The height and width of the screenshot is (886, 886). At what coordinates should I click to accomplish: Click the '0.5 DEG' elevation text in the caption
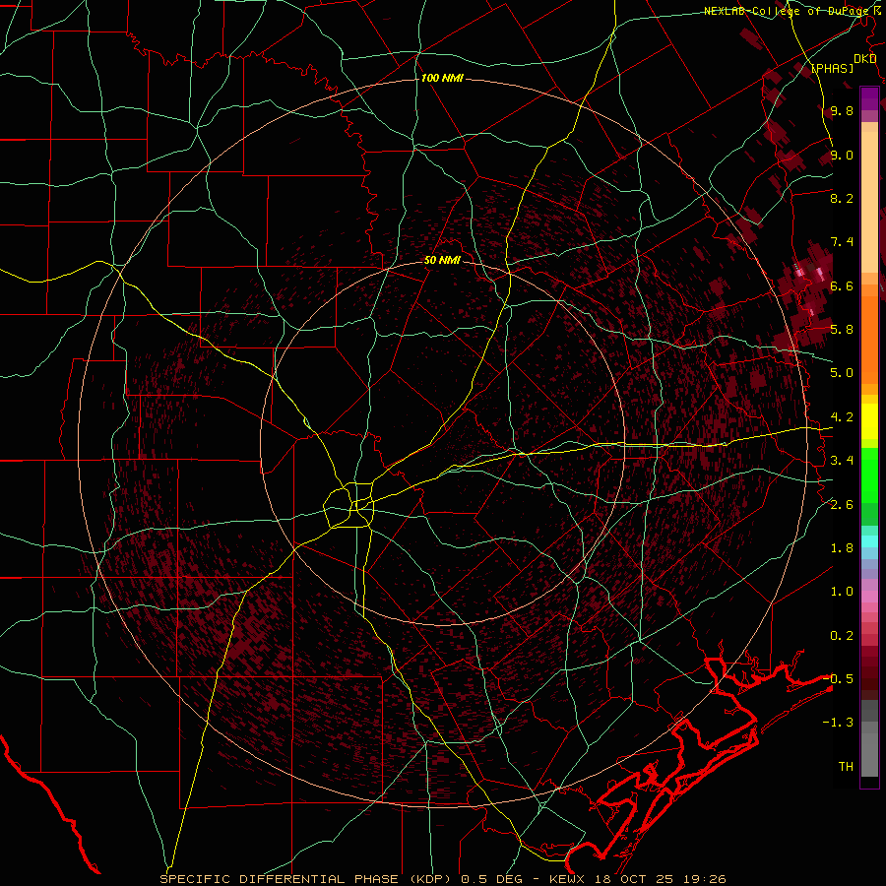point(492,879)
